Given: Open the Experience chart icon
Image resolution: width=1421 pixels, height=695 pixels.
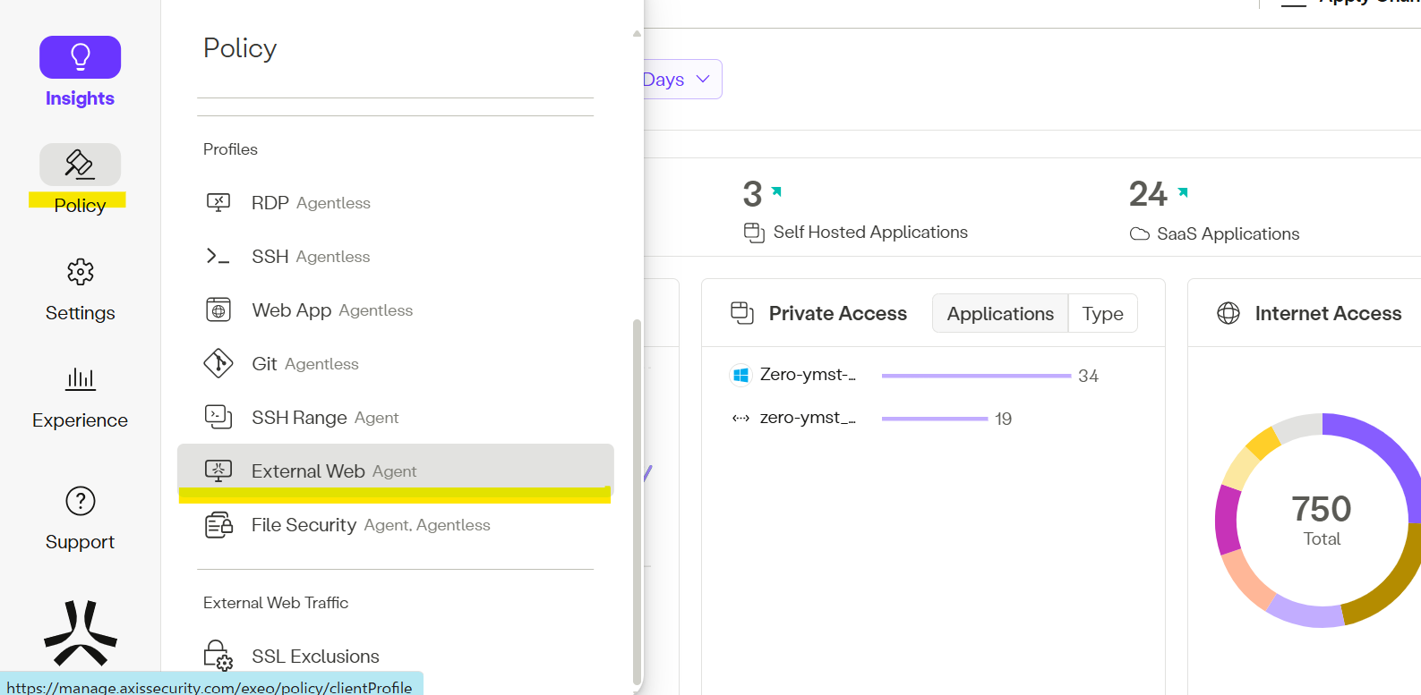Looking at the screenshot, I should 80,379.
